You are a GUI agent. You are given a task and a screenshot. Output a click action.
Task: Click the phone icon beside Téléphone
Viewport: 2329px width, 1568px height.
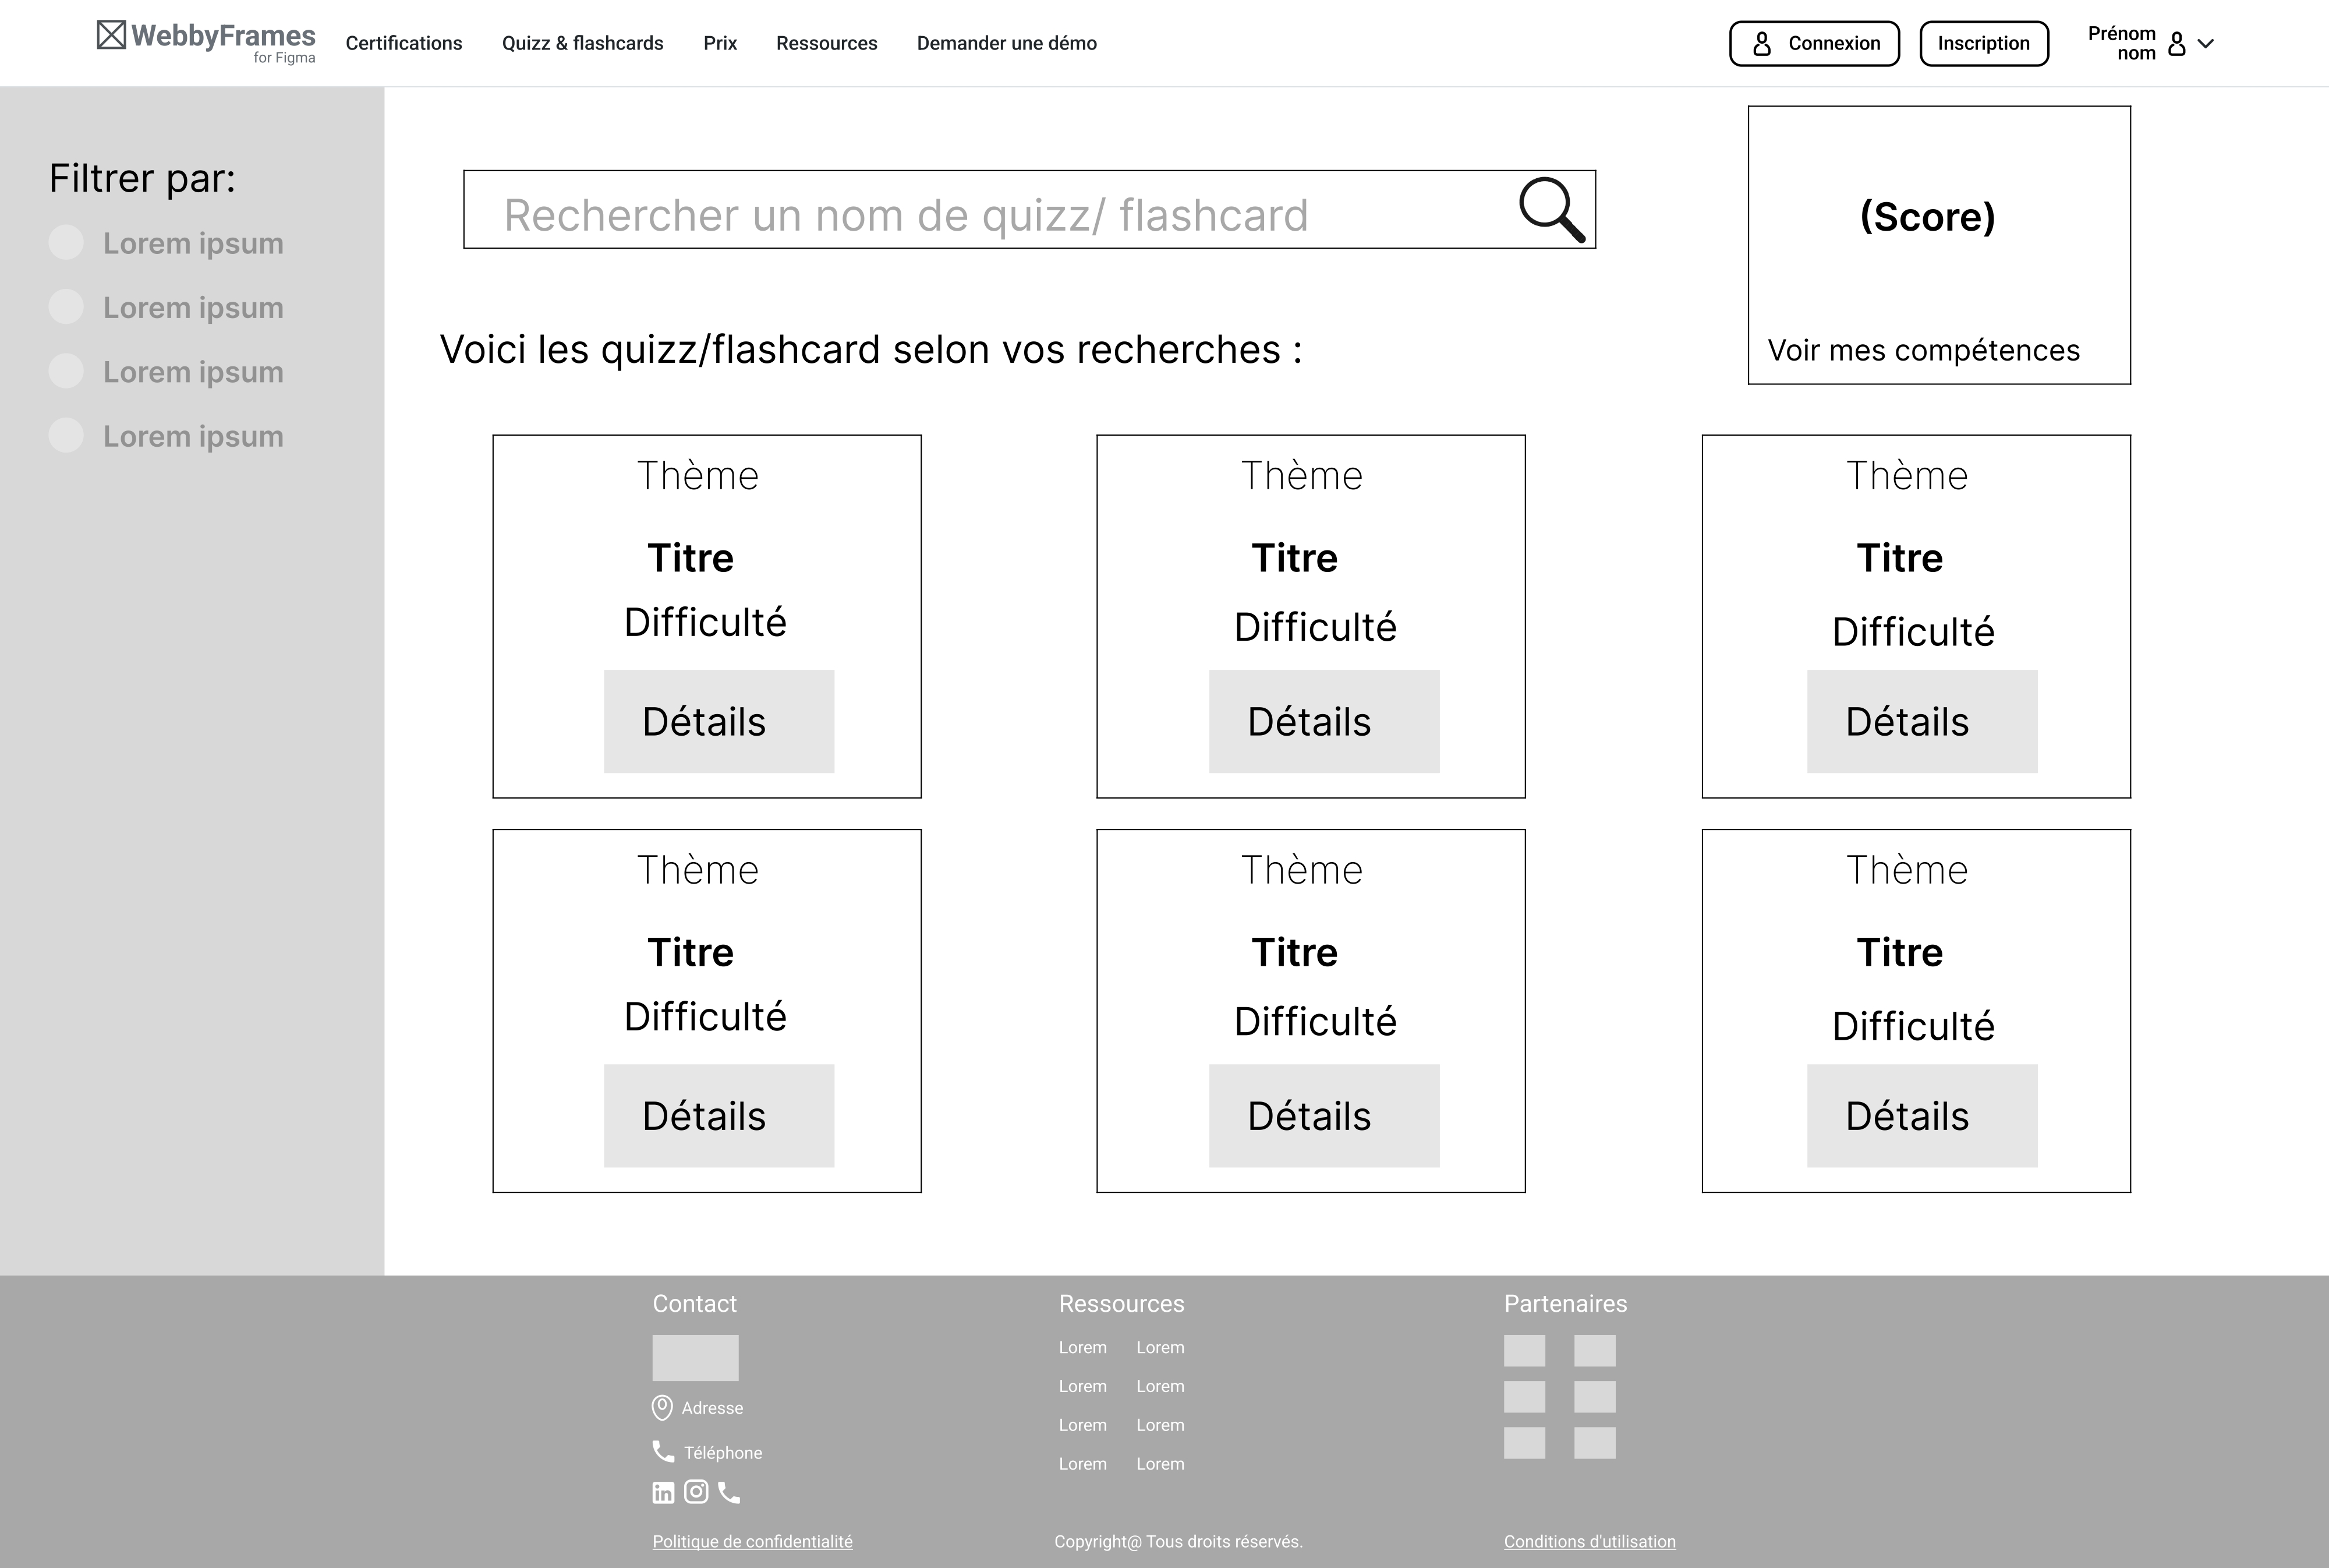[x=664, y=1451]
